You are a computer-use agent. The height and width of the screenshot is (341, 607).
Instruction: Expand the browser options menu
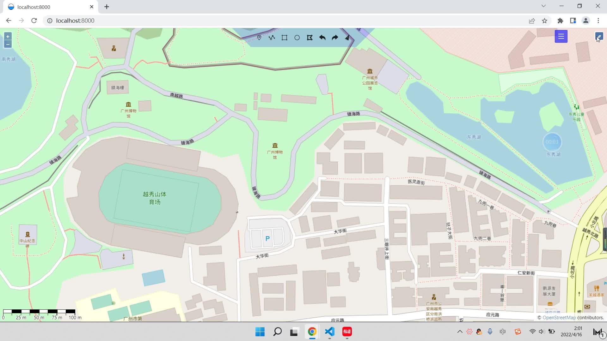pos(598,21)
